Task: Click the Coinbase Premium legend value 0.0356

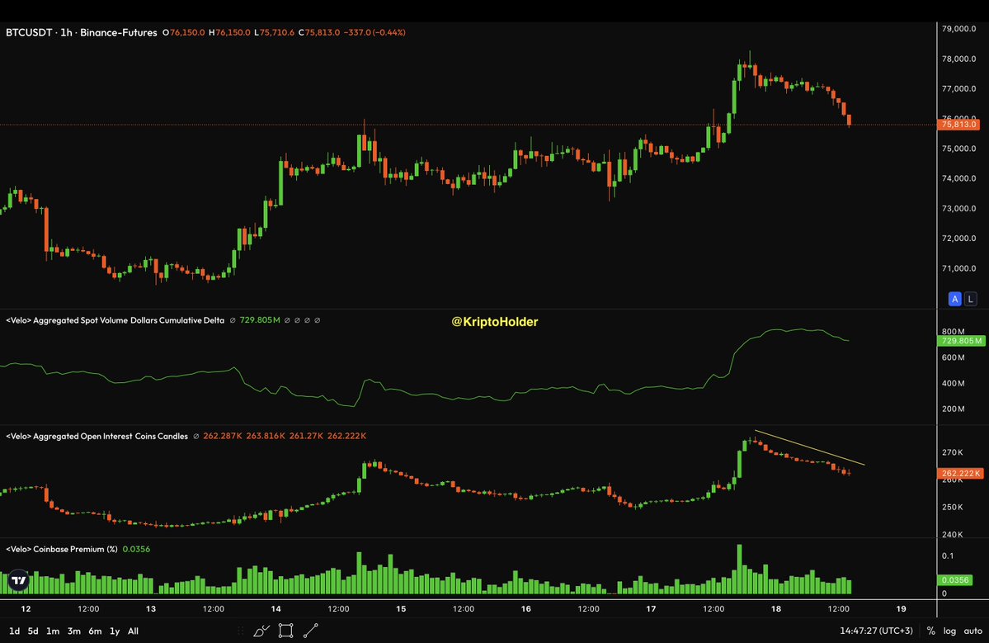Action: click(136, 549)
